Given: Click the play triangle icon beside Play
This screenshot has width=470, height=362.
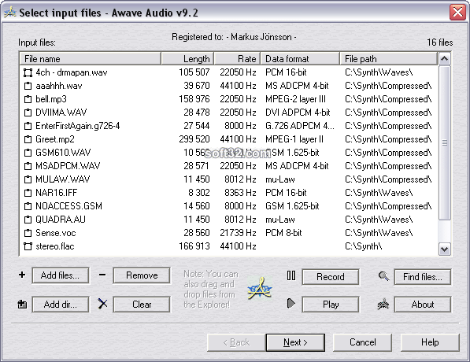Looking at the screenshot, I should (x=291, y=303).
